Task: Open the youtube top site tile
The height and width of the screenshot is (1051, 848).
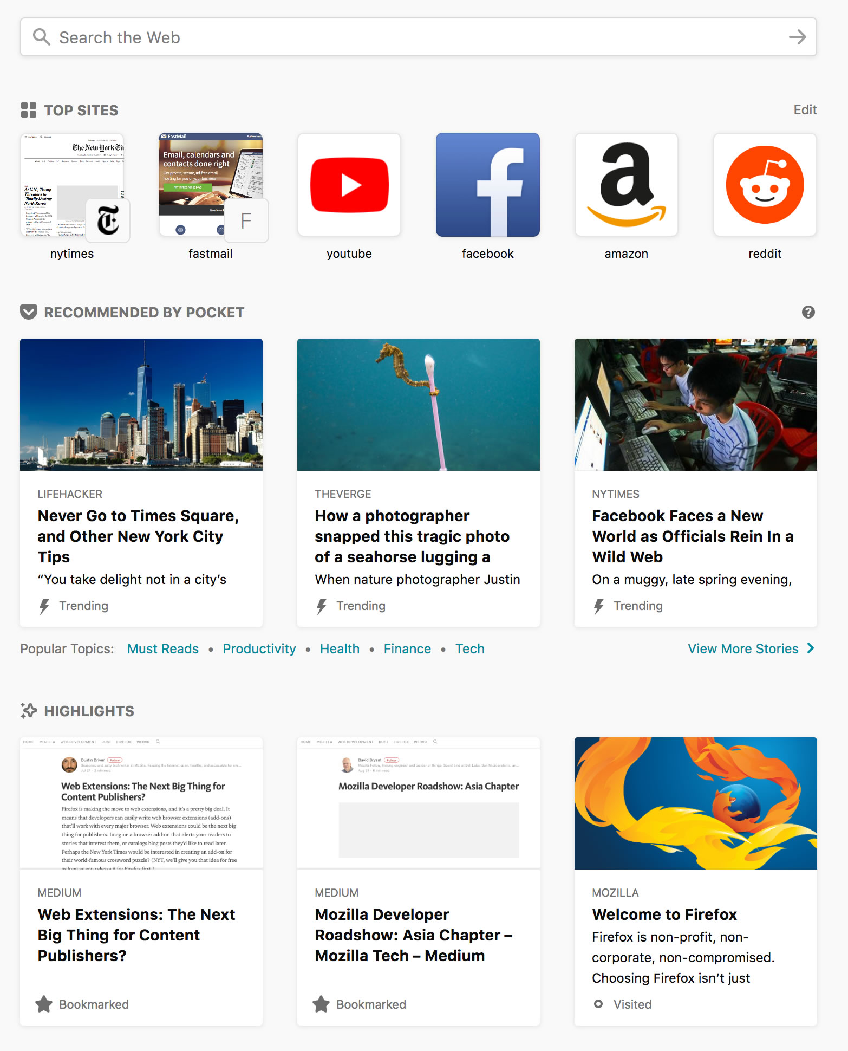Action: [349, 185]
